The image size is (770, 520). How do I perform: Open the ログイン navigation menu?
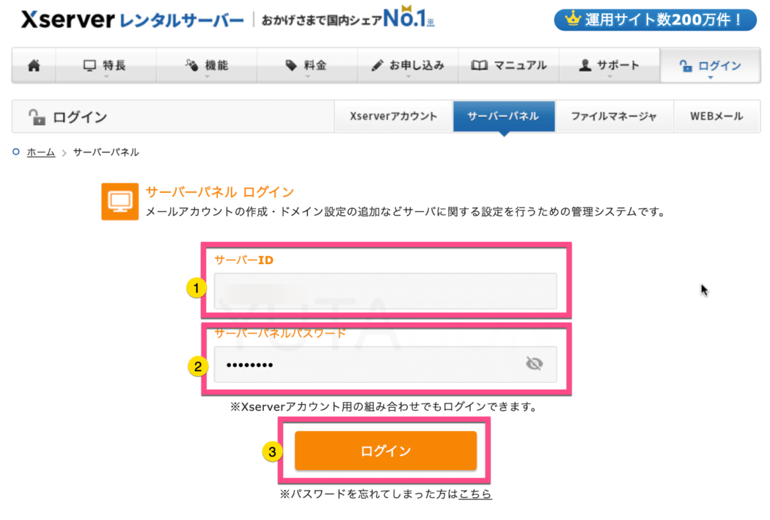point(710,65)
